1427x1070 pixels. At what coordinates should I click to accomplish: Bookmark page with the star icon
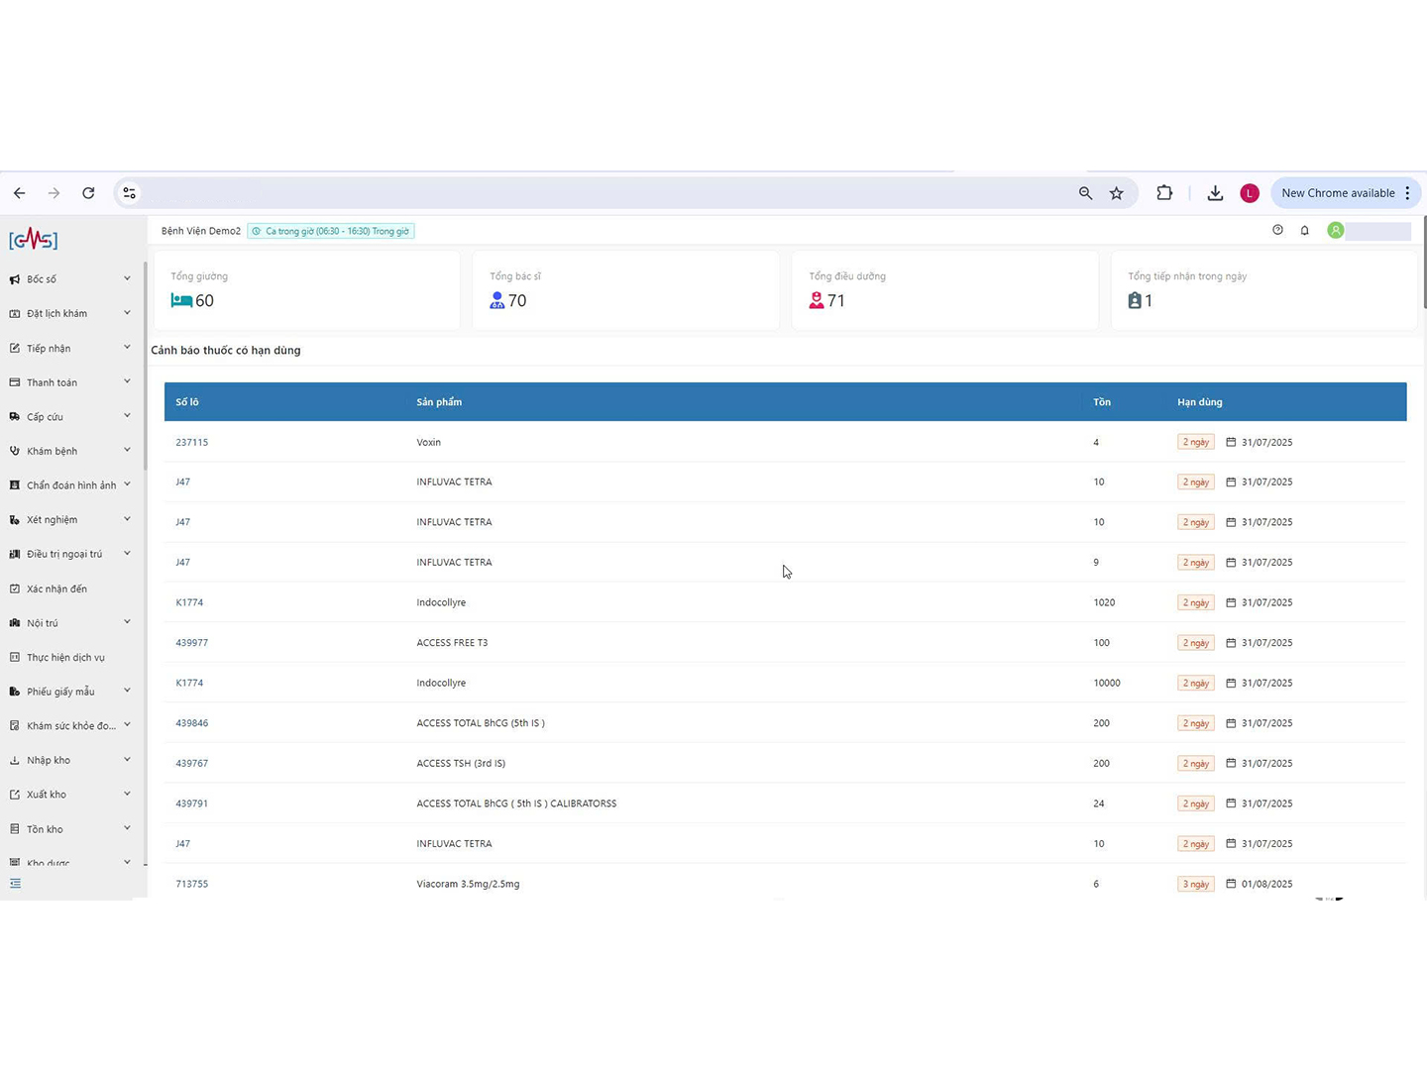(1117, 193)
